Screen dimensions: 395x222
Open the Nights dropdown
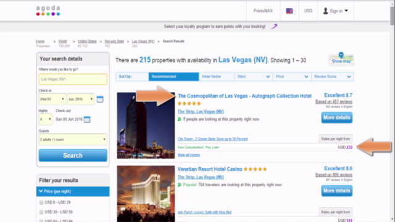click(46, 119)
